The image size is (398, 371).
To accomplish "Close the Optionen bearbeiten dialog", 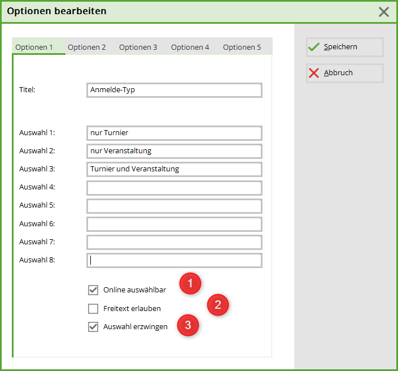I will (x=384, y=11).
